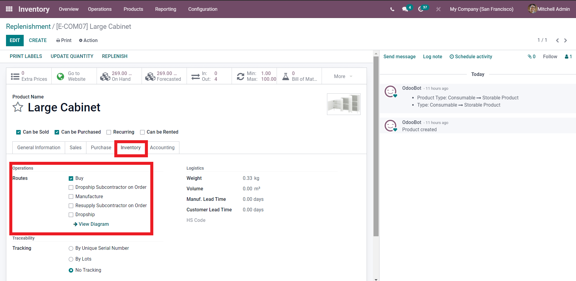Select By Unique Serial Number tracking
576x281 pixels.
tap(71, 248)
